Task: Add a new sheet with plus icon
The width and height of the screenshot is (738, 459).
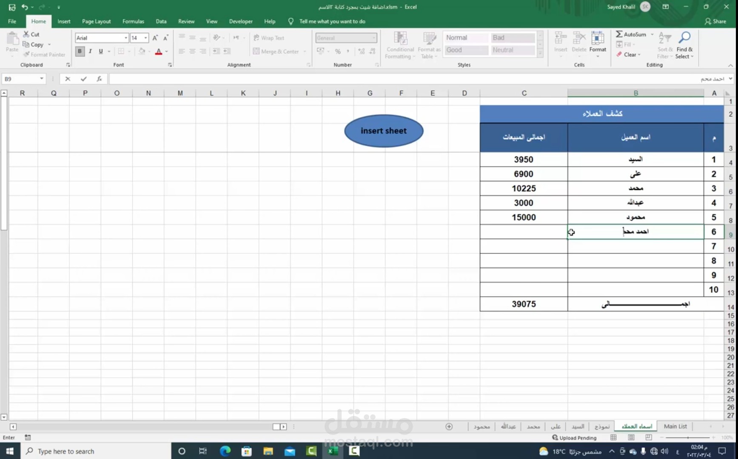Action: [449, 426]
